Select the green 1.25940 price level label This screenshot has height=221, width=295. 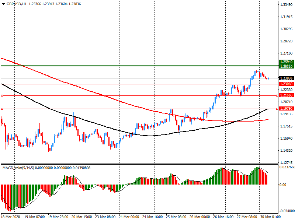tap(287, 62)
